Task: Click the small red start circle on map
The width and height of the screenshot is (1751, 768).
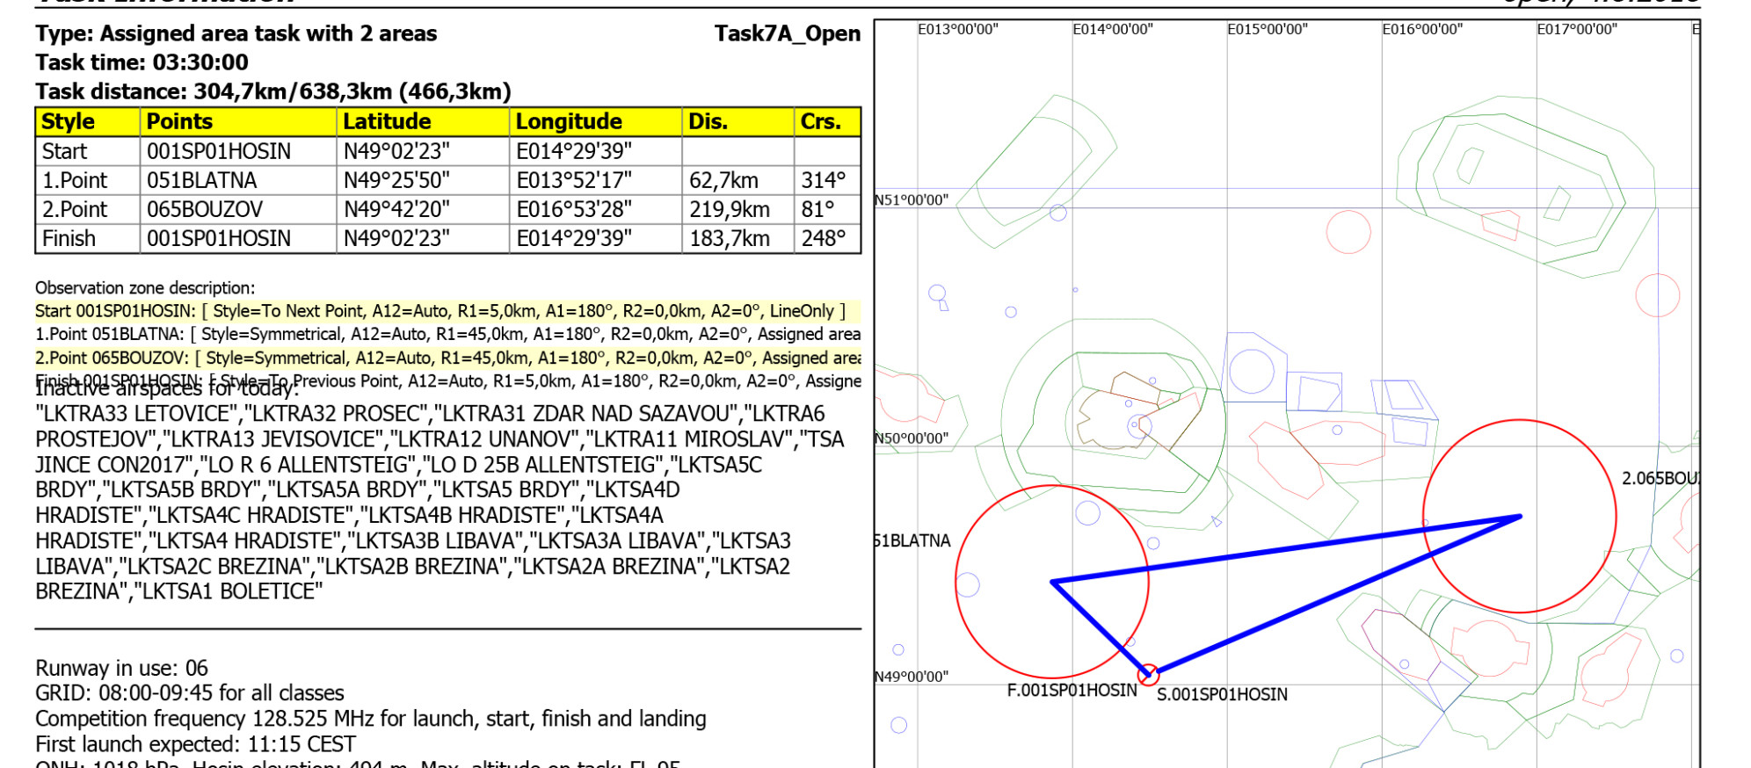Action: click(x=1148, y=675)
